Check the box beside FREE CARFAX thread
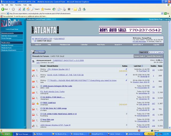Image resolution: width=171 pixels, height=136 pixels. click(41, 103)
